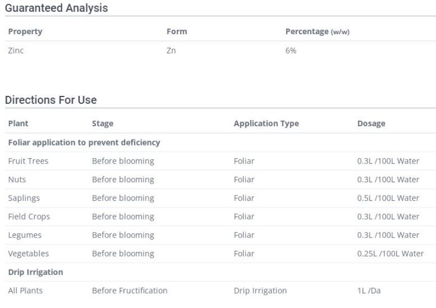
Task: Select the Foliar application to prevent deficiency row
Action: tap(84, 142)
